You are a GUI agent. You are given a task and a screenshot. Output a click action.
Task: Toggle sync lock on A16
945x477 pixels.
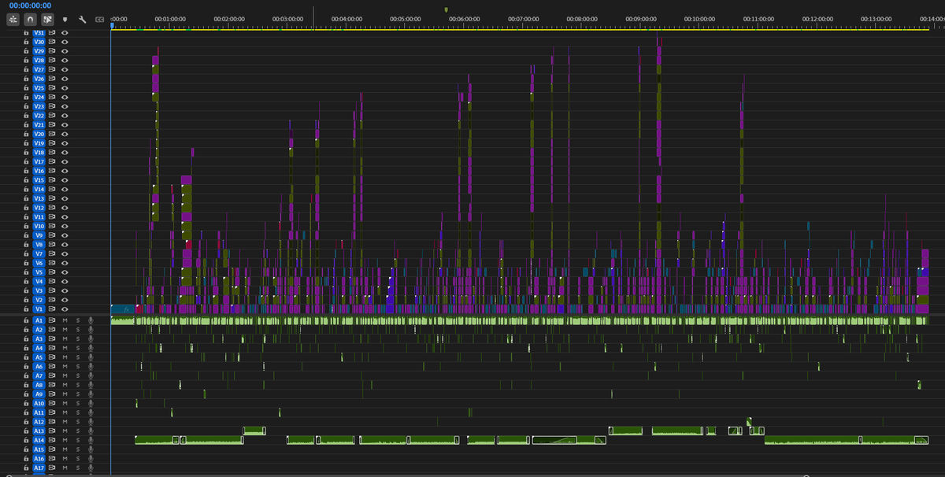coord(53,458)
